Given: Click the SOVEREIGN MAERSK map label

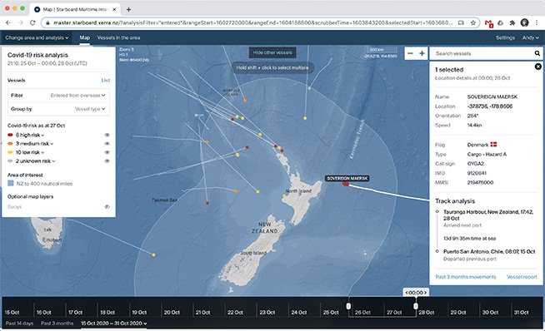Looking at the screenshot, I should click(x=347, y=178).
